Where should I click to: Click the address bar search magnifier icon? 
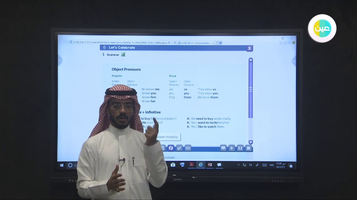(169, 43)
